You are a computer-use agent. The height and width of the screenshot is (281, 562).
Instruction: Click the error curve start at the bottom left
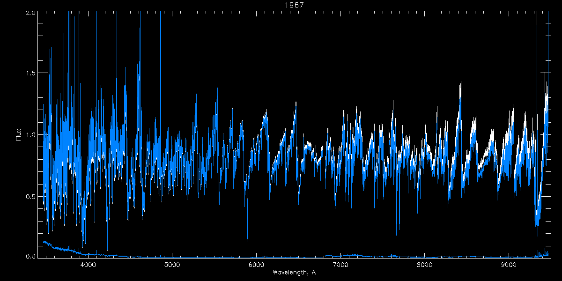click(x=44, y=242)
